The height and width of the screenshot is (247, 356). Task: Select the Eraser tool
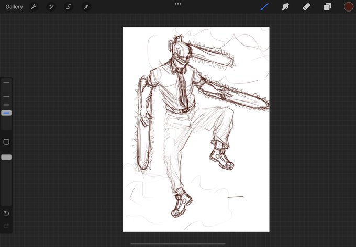click(306, 7)
